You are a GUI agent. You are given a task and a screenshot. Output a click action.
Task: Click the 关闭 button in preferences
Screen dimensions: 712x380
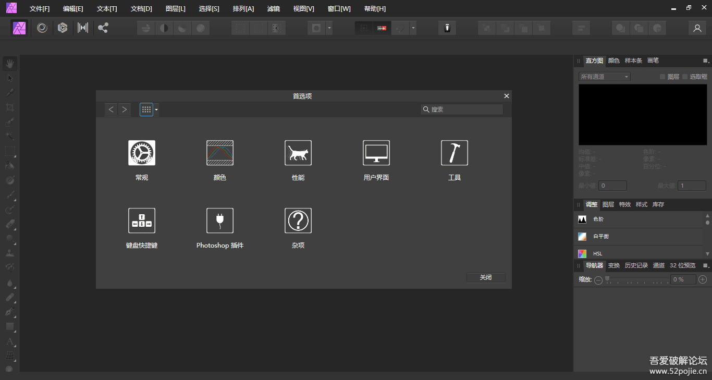click(x=486, y=278)
